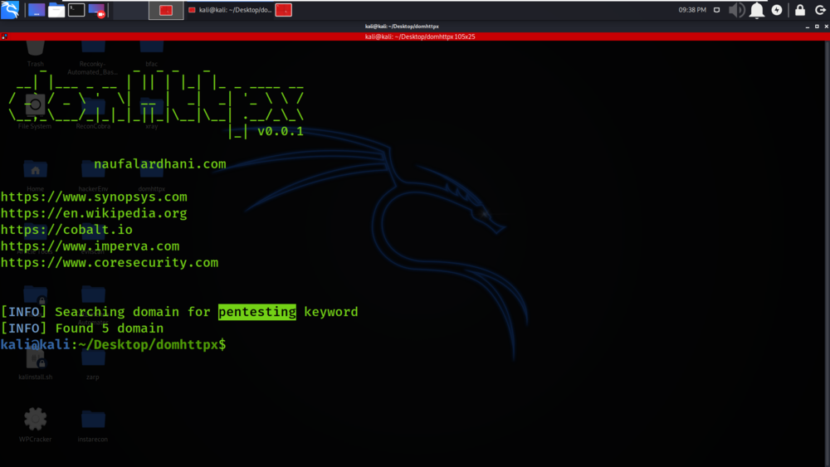Click the terminal grouping icon on red titlebar

(x=4, y=36)
